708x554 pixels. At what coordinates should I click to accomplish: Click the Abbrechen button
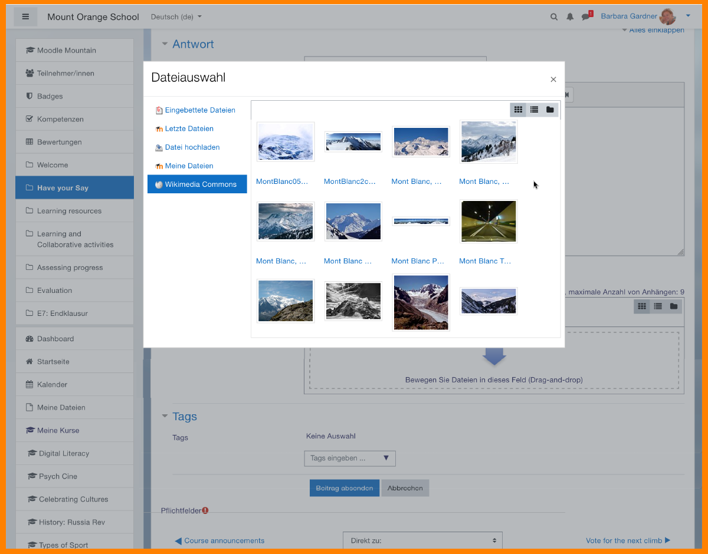click(405, 488)
